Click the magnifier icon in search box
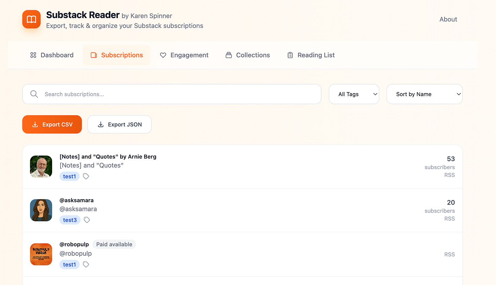Viewport: 496px width, 285px height. tap(34, 94)
